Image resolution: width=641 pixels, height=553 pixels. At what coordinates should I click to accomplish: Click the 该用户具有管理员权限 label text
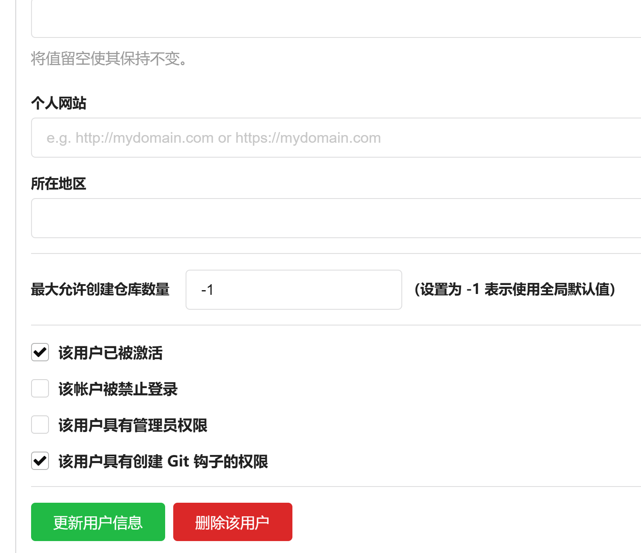(x=133, y=425)
